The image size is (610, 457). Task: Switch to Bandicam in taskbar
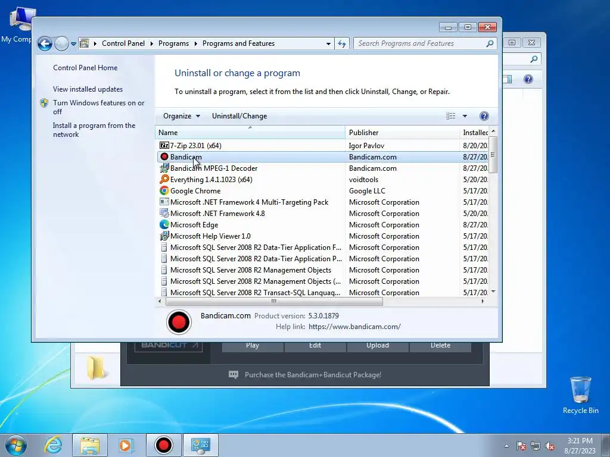pos(163,445)
